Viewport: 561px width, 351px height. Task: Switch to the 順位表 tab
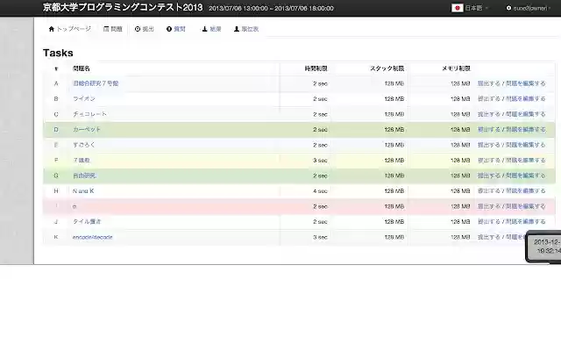[246, 29]
